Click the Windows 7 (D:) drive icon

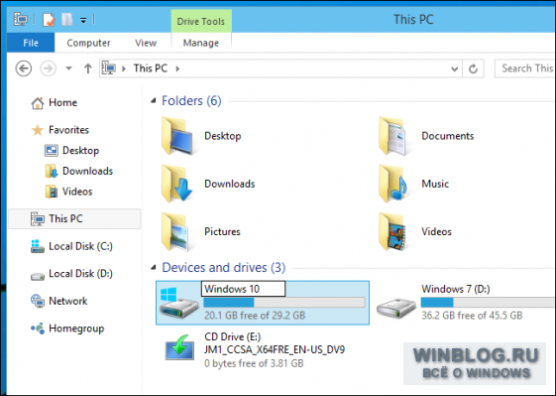click(x=396, y=308)
